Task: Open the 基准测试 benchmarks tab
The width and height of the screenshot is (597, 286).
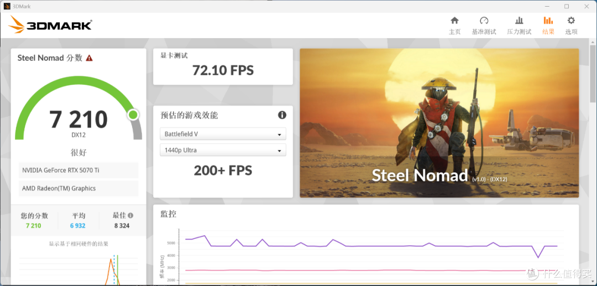Action: coord(484,26)
